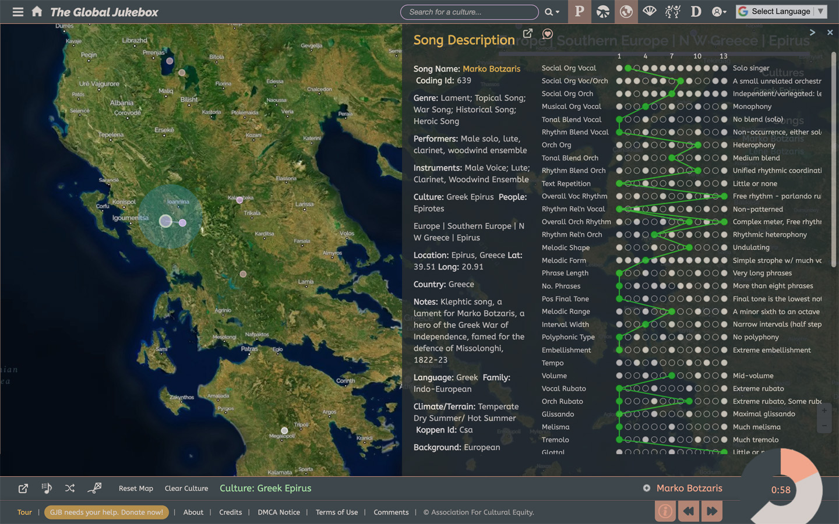Screen dimensions: 839x524
Task: Click Association For Cultural Equity copyright text
Action: [x=478, y=512]
